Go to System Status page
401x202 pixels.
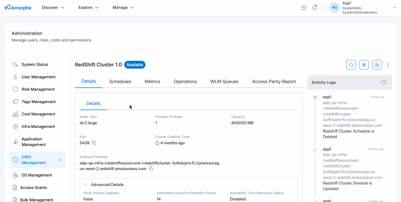coord(35,64)
